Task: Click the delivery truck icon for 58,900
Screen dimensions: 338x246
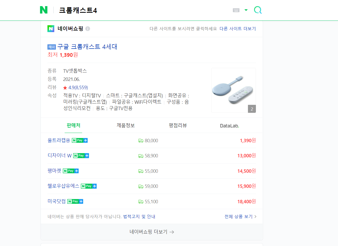Action: coord(141,156)
